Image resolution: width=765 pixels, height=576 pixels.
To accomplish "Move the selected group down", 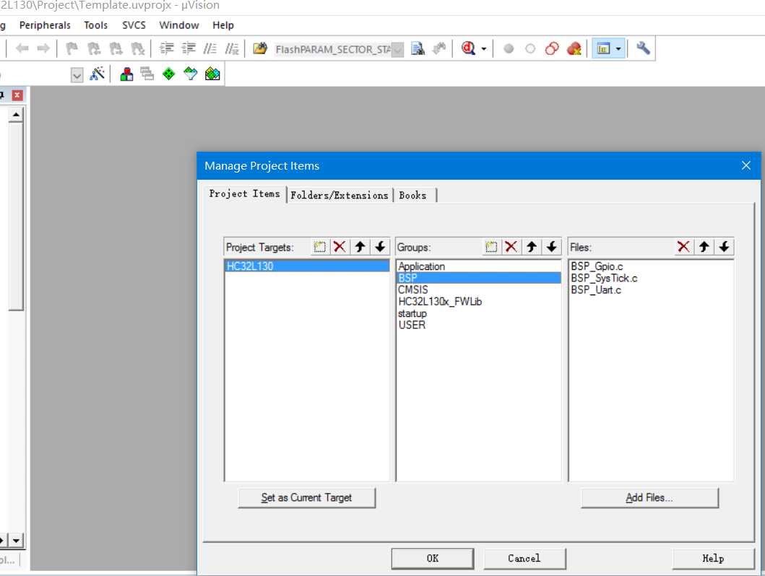I will click(552, 247).
